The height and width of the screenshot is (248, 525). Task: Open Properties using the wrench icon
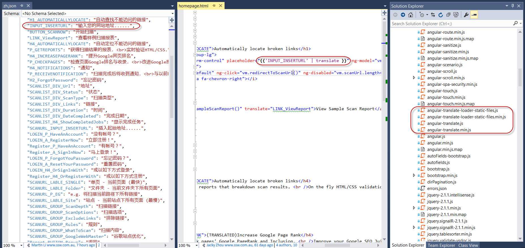(x=466, y=15)
